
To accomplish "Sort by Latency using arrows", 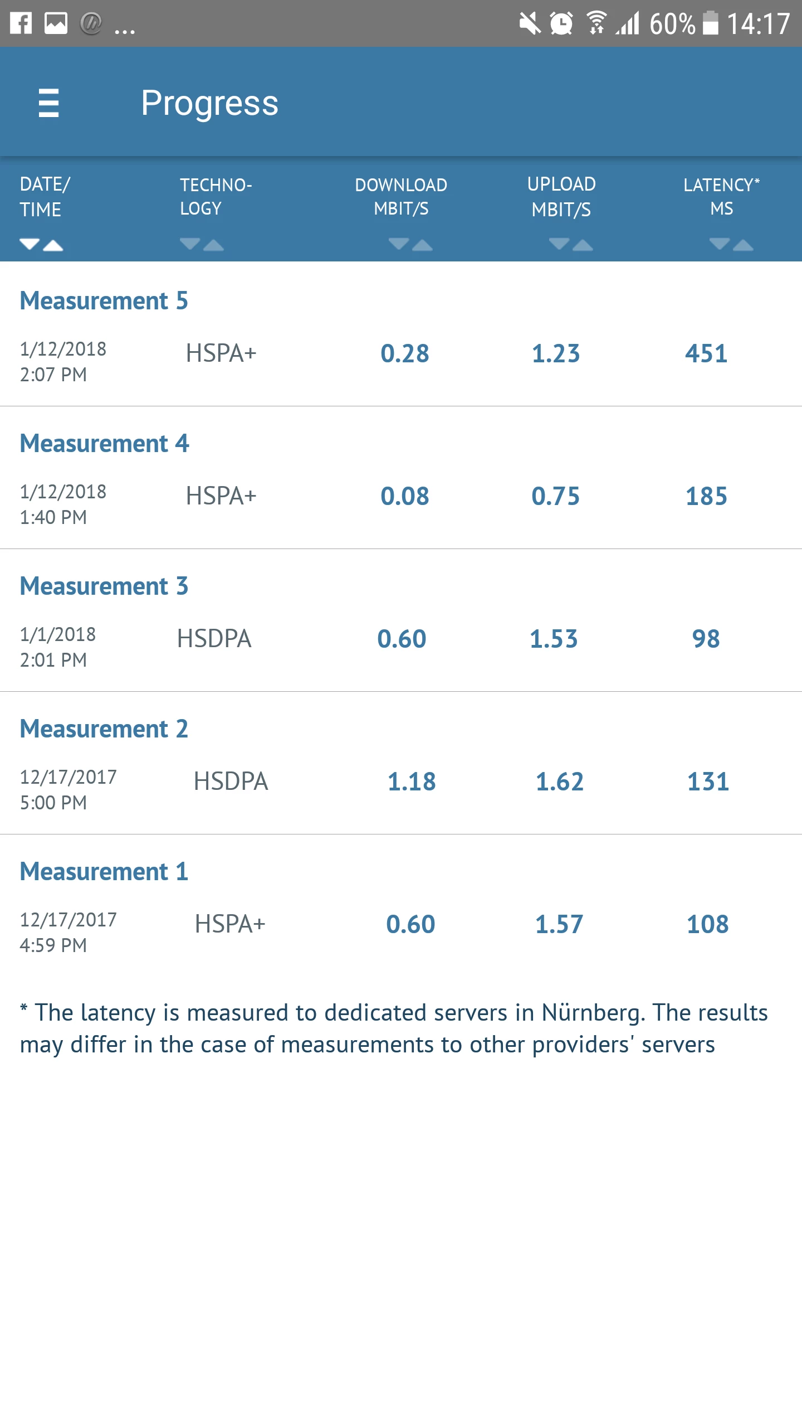I will coord(731,244).
